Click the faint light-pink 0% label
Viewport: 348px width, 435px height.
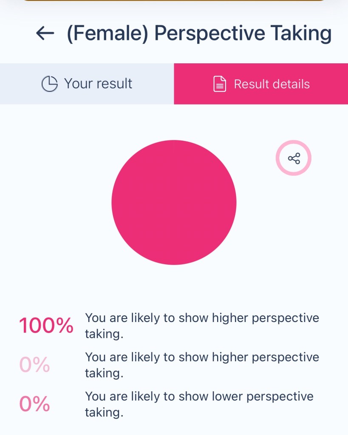[x=35, y=365]
